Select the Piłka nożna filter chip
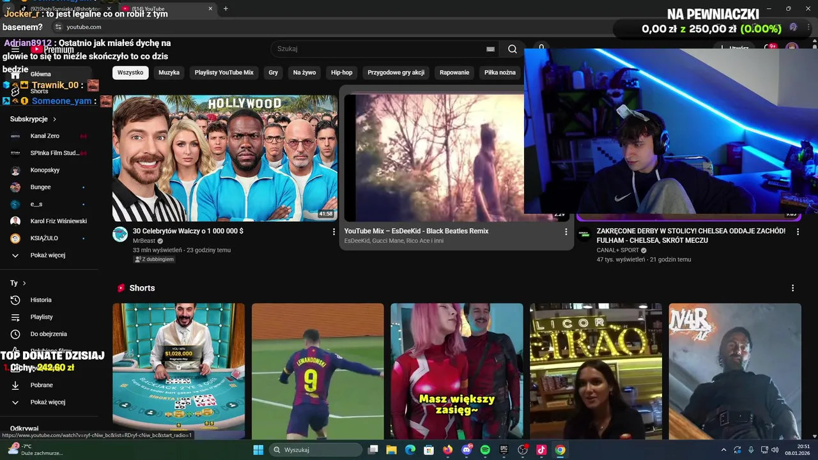Screen dimensions: 818x460 tap(500, 73)
